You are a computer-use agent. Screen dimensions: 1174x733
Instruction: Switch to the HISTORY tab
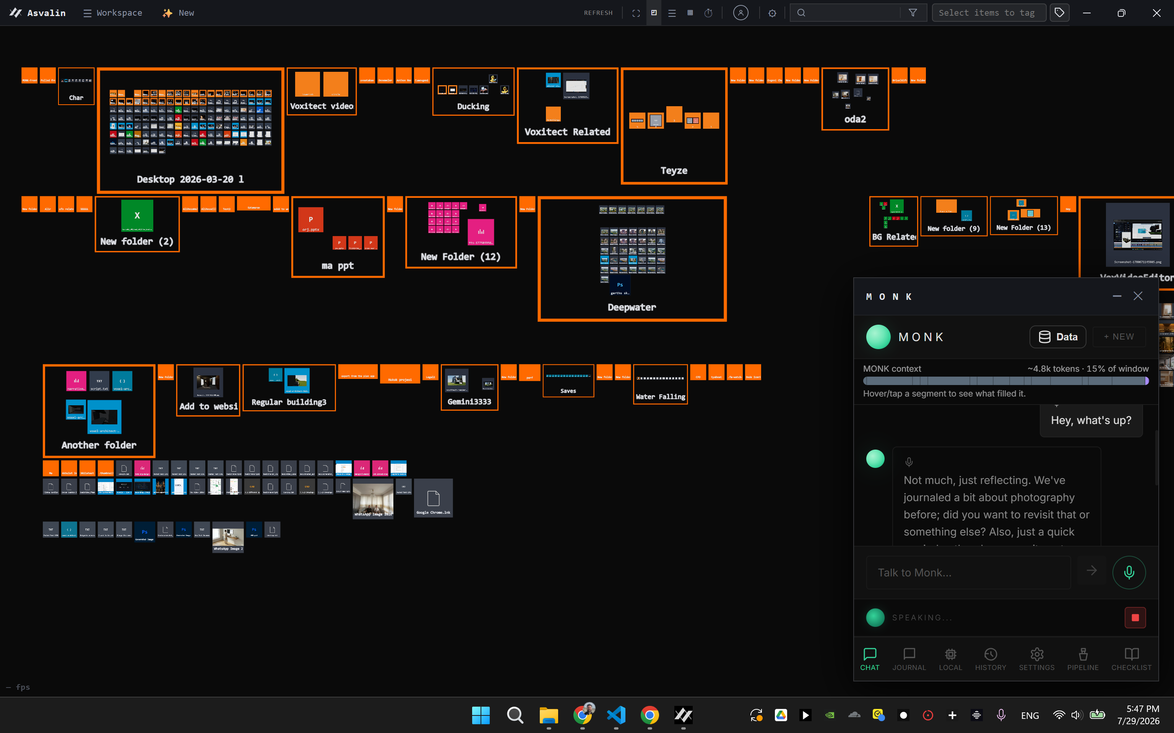(x=991, y=659)
